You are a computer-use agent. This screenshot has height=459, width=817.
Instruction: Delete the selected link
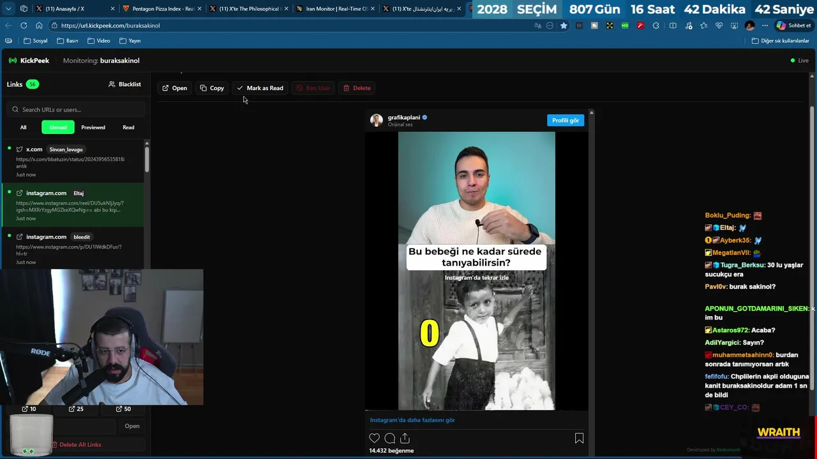click(x=357, y=88)
